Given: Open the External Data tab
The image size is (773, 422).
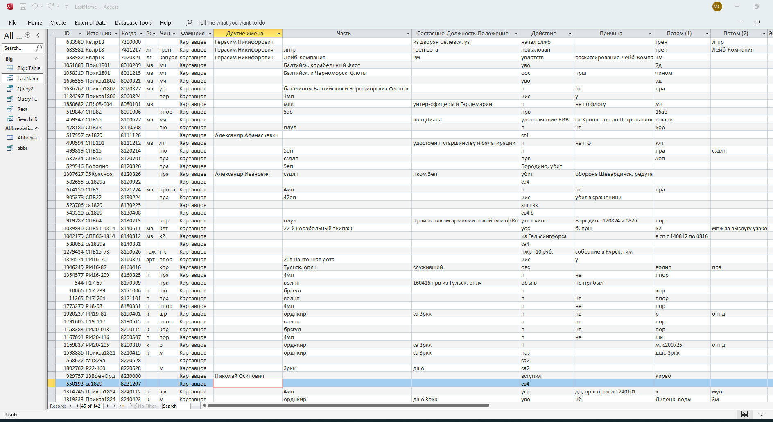Looking at the screenshot, I should coord(90,23).
